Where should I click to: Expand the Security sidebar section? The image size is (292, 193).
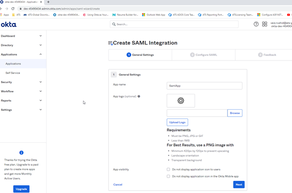[x=21, y=82]
